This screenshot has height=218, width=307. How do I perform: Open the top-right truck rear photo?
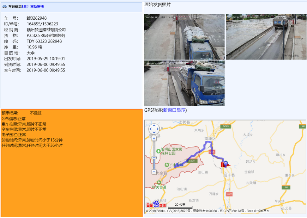click(x=266, y=37)
